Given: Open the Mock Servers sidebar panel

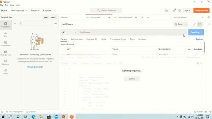Looking at the screenshot, I should click(x=6, y=53).
